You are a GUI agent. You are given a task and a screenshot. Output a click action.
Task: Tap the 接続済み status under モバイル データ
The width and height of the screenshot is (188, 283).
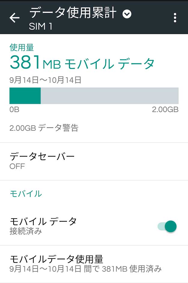26,231
